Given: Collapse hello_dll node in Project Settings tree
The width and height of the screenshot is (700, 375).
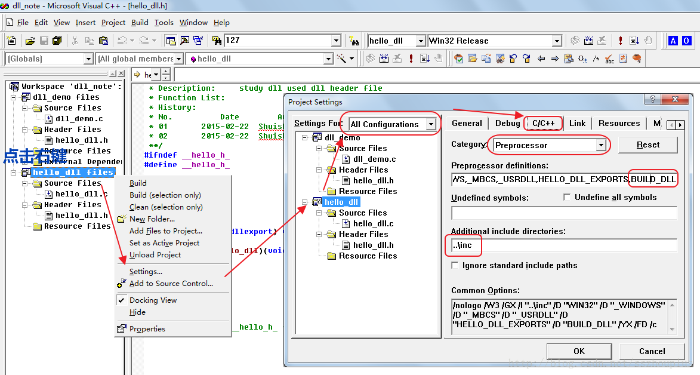Looking at the screenshot, I should click(x=304, y=202).
